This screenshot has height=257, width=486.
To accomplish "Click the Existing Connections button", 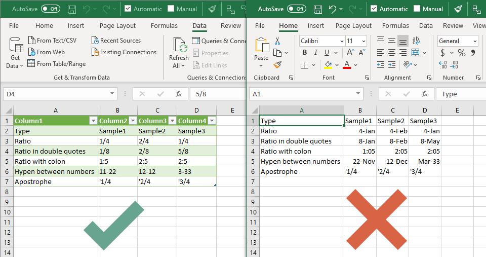I will (x=124, y=52).
